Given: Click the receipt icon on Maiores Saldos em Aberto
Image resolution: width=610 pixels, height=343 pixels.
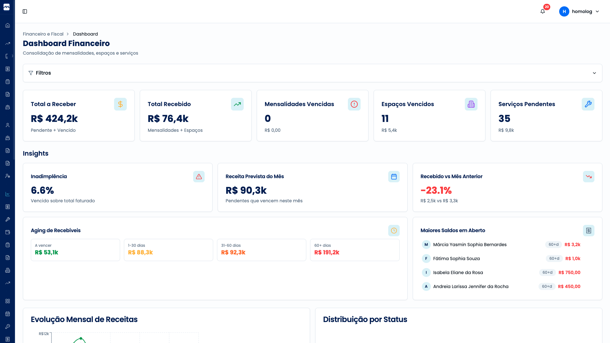Looking at the screenshot, I should click(x=589, y=231).
